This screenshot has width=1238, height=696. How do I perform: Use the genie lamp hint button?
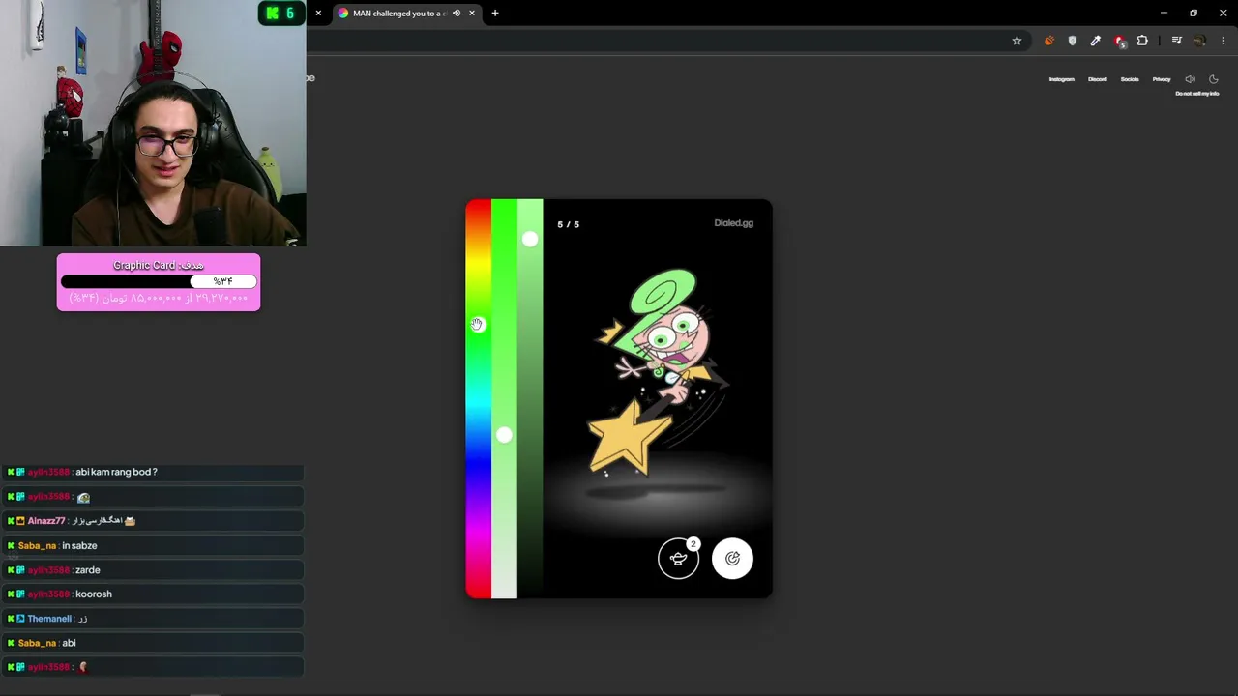point(678,559)
